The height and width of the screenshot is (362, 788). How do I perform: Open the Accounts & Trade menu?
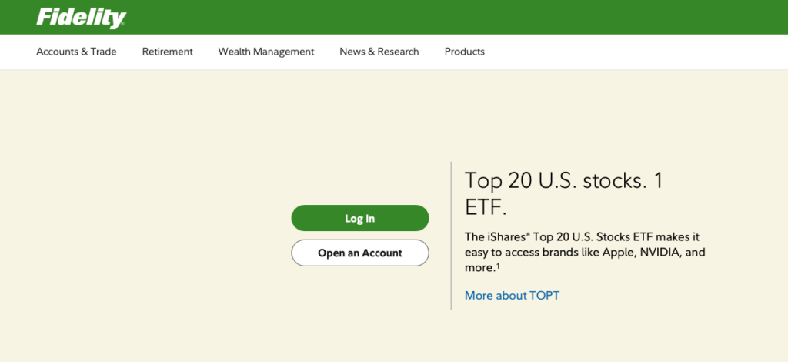(76, 52)
